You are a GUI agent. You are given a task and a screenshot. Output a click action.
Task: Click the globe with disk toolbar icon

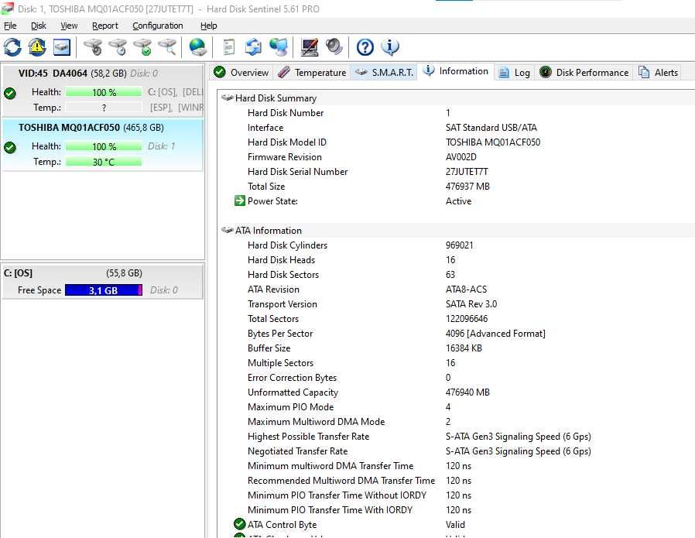197,47
